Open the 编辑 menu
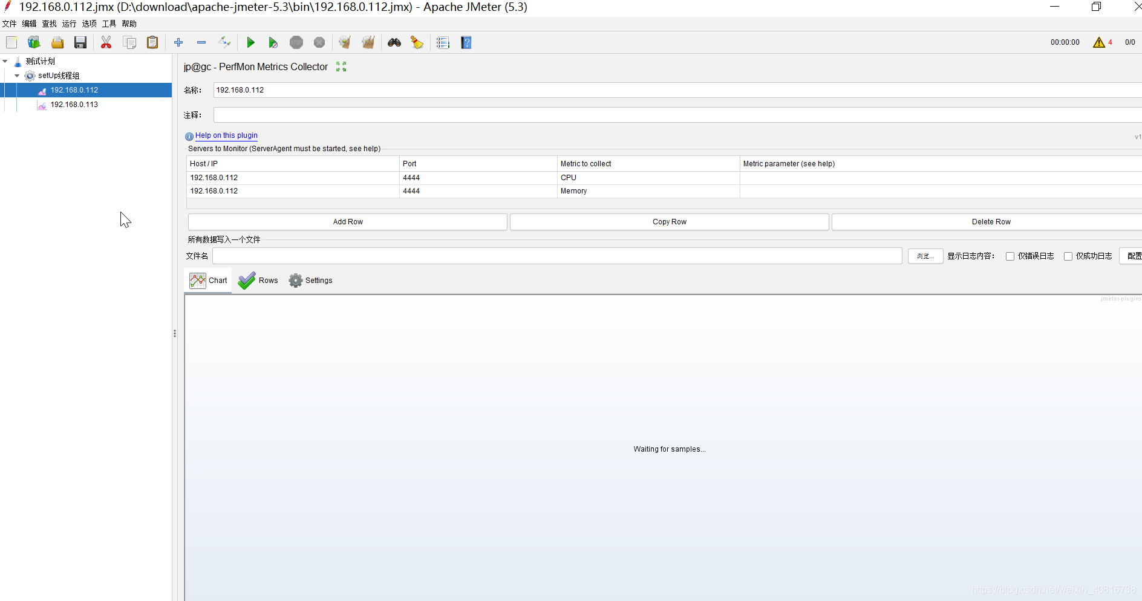1142x601 pixels. click(x=29, y=24)
